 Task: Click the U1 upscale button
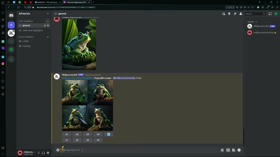(x=66, y=134)
